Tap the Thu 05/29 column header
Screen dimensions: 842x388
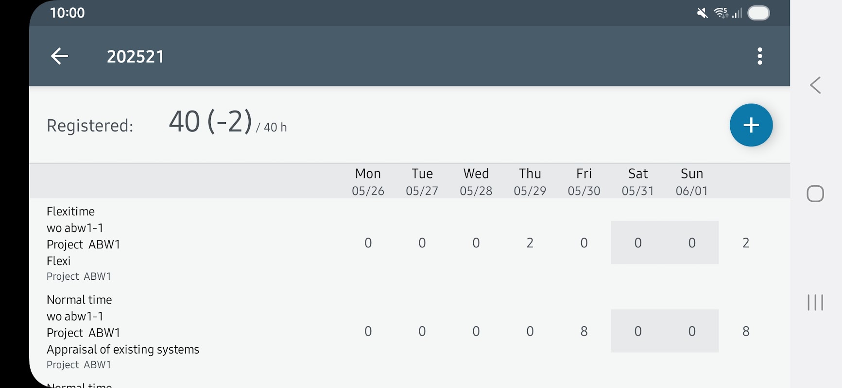[530, 182]
